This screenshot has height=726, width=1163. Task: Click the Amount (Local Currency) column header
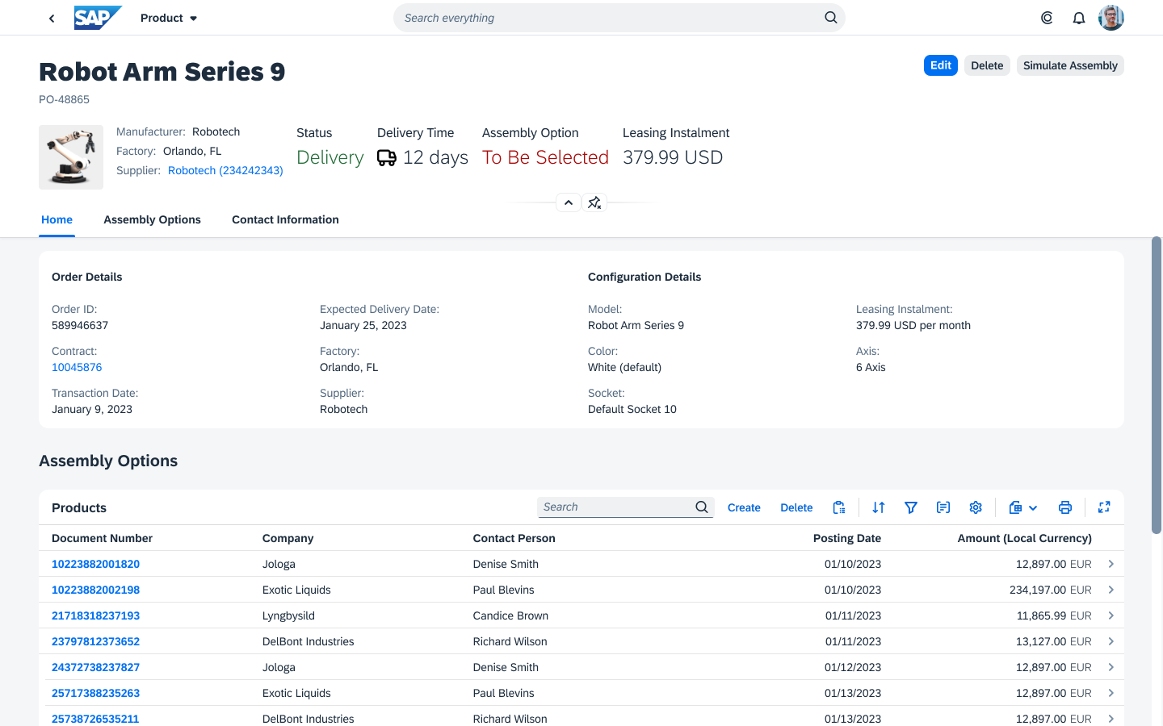pyautogui.click(x=1024, y=538)
